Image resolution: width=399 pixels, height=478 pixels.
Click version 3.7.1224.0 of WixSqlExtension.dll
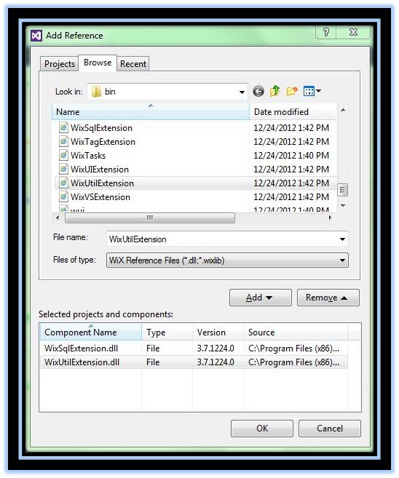click(x=216, y=348)
